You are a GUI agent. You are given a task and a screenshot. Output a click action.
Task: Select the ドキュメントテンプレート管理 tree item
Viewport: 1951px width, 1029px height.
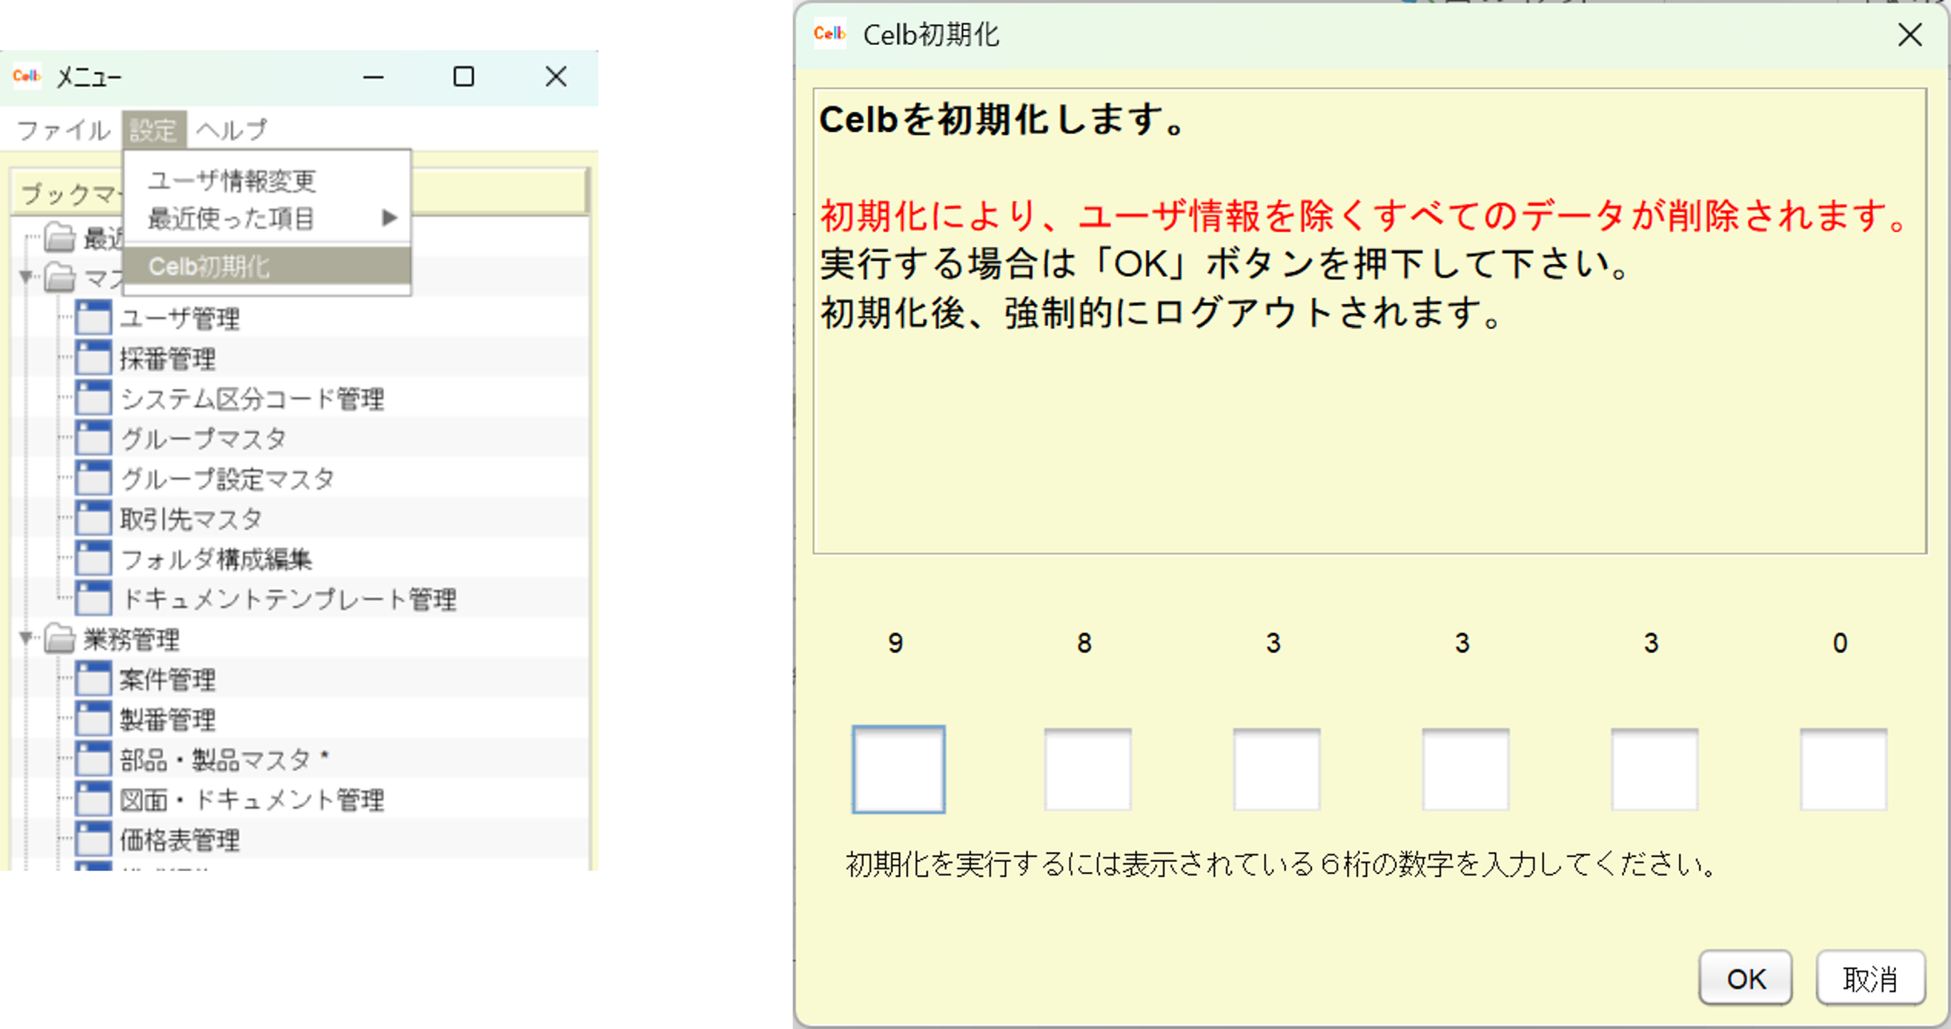pyautogui.click(x=289, y=600)
